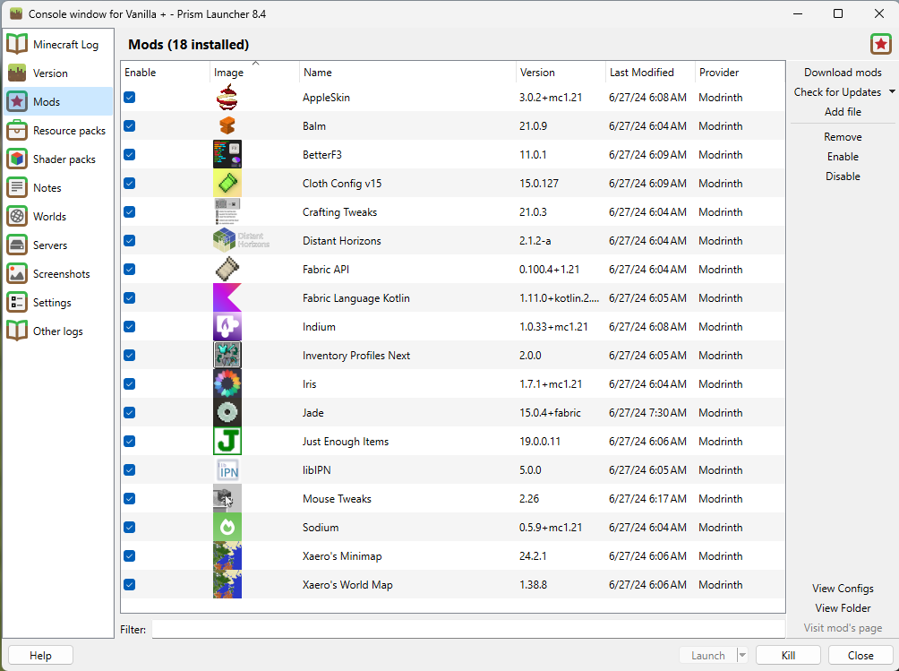This screenshot has width=899, height=671.
Task: Uncheck the Iris enable checkbox
Action: tap(129, 383)
